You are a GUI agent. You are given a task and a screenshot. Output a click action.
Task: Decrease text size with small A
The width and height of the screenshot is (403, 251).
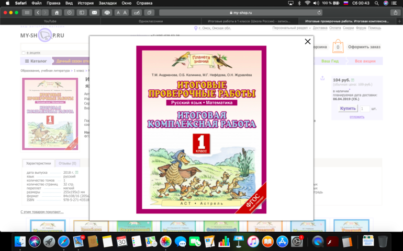[x=118, y=13]
